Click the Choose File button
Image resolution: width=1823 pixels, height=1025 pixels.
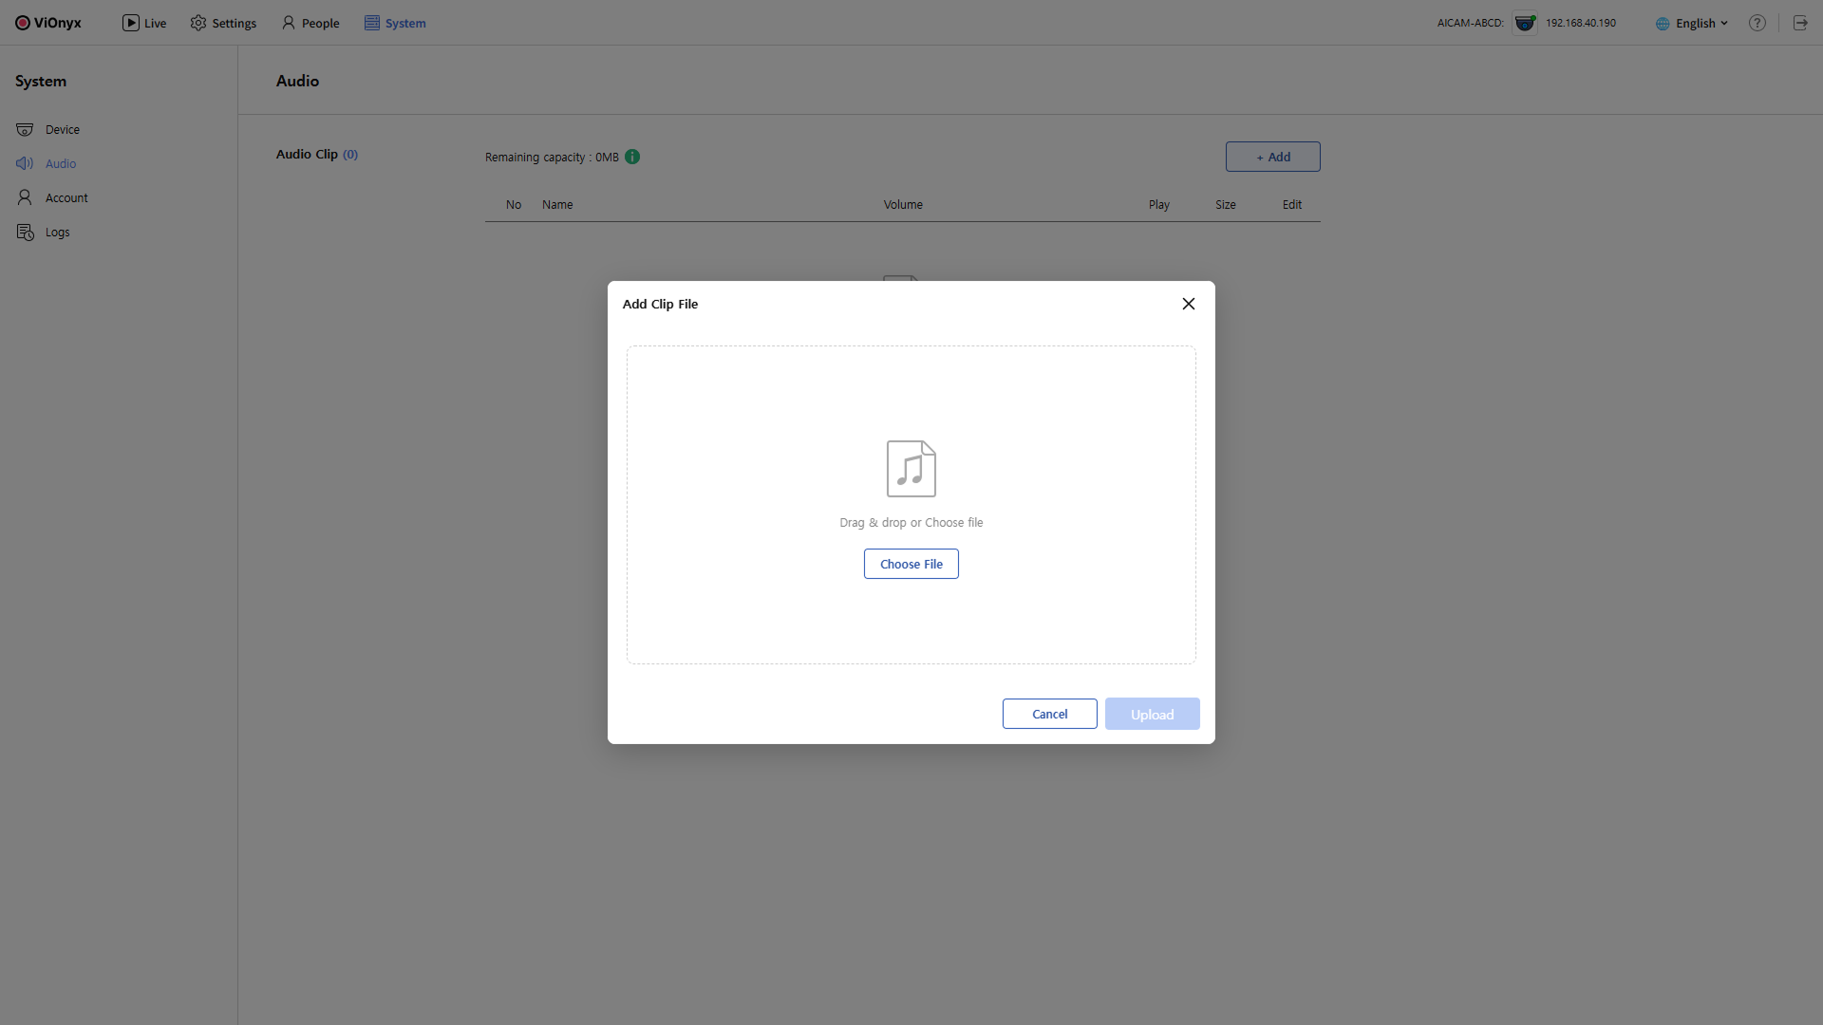coord(911,564)
